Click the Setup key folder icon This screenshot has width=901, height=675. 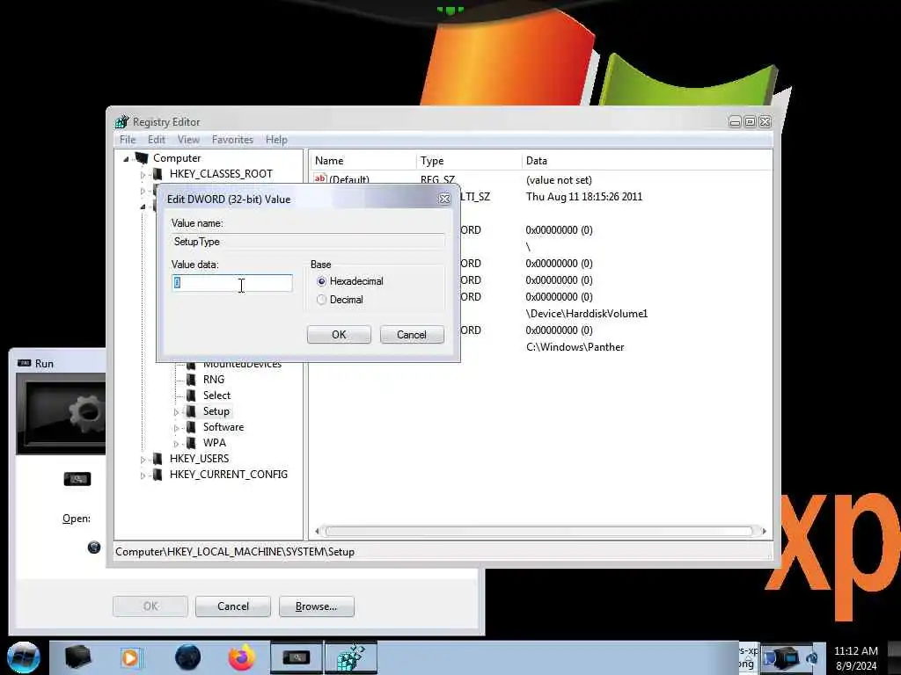coord(191,411)
